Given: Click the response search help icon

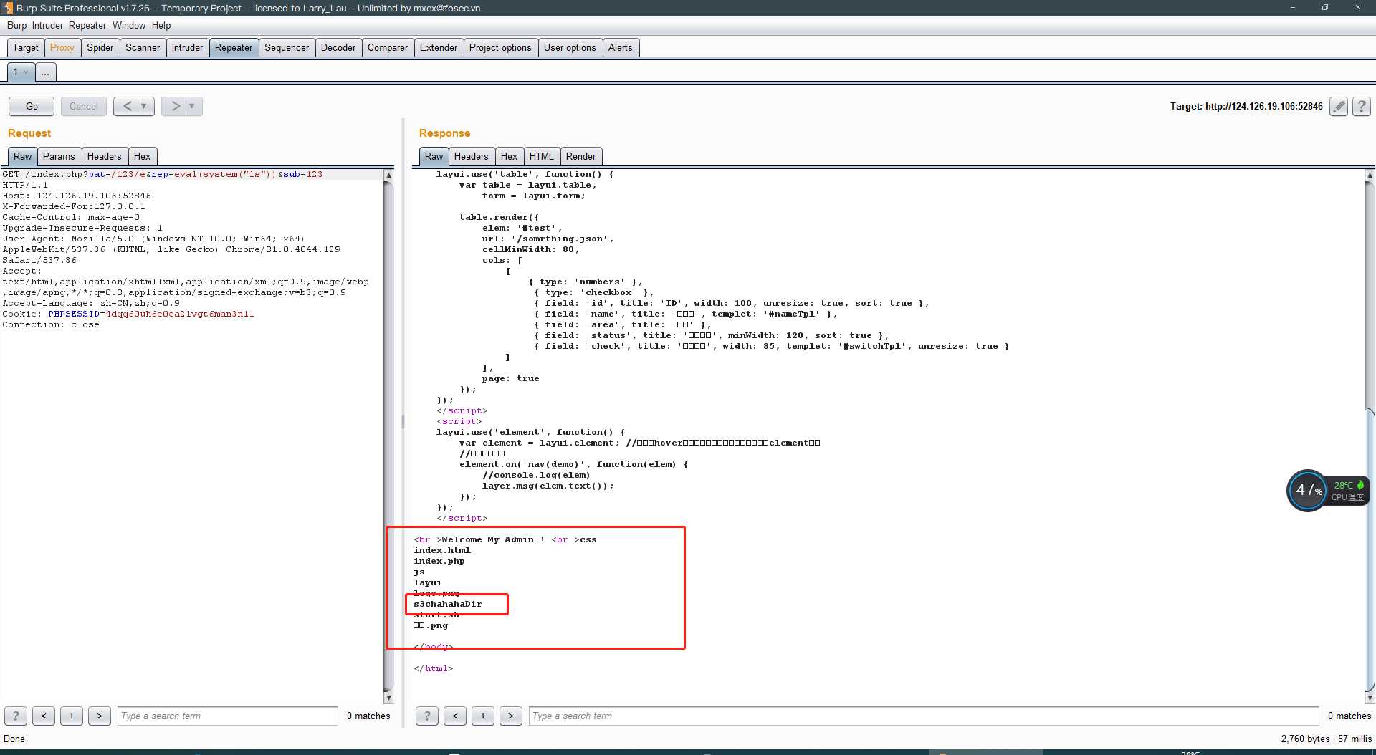Looking at the screenshot, I should pos(427,716).
